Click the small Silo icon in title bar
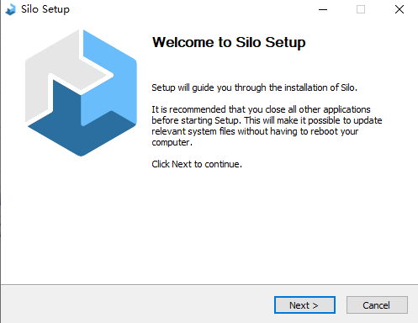The image size is (418, 323). pos(11,9)
